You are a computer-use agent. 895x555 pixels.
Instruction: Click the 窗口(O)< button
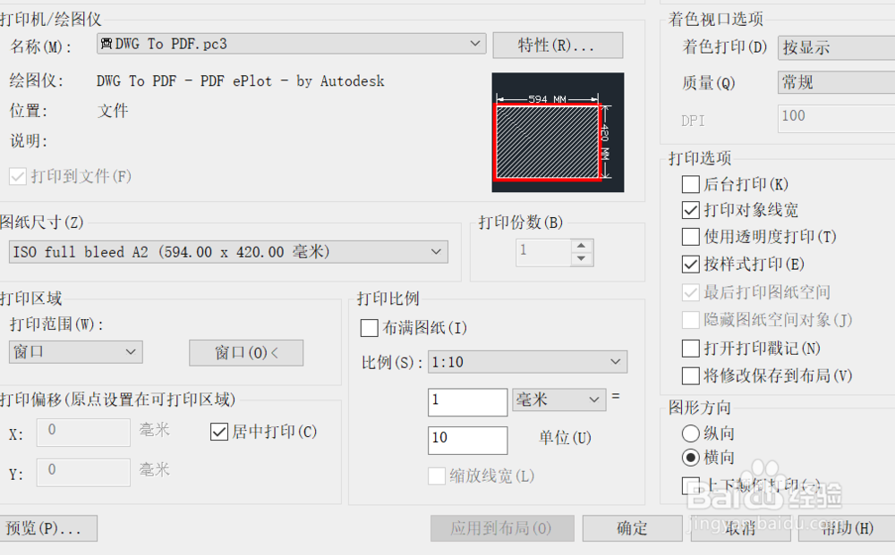[246, 353]
